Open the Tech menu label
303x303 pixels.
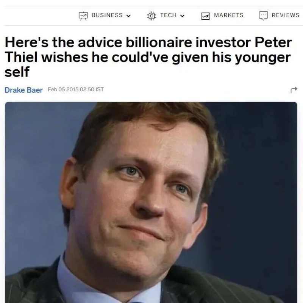168,15
